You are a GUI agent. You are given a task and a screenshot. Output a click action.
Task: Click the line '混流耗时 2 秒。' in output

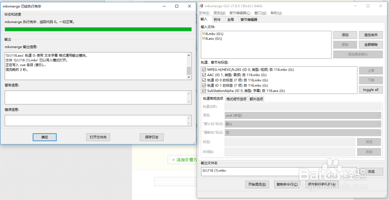click(17, 70)
